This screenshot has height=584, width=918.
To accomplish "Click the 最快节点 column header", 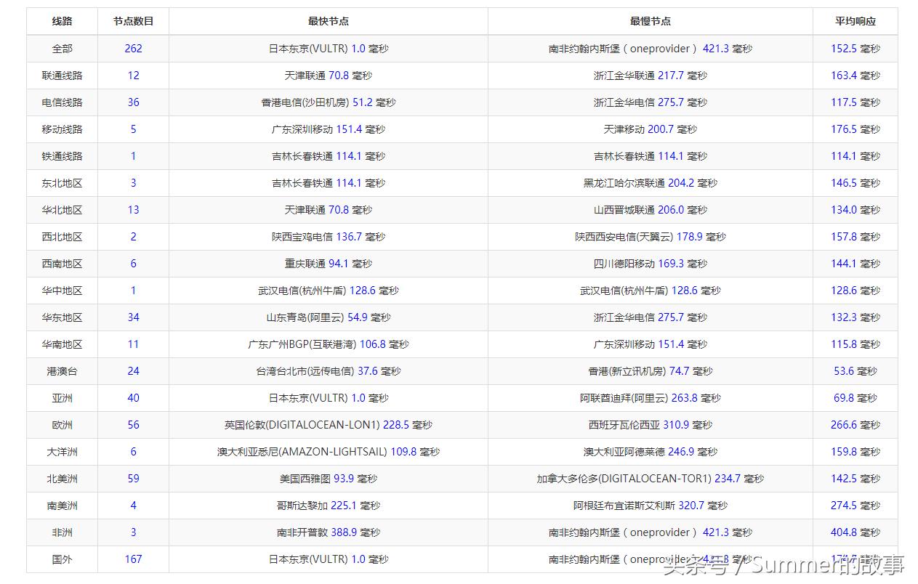I will point(328,21).
